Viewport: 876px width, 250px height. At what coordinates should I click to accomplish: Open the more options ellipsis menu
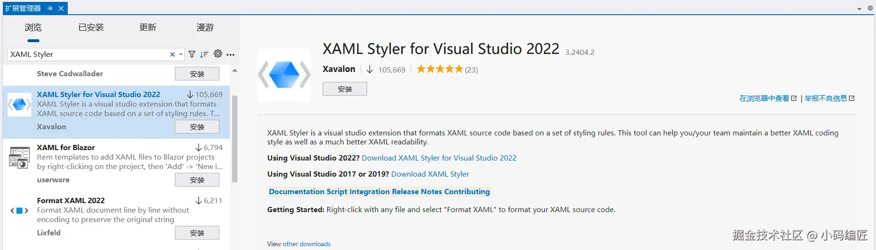[231, 55]
